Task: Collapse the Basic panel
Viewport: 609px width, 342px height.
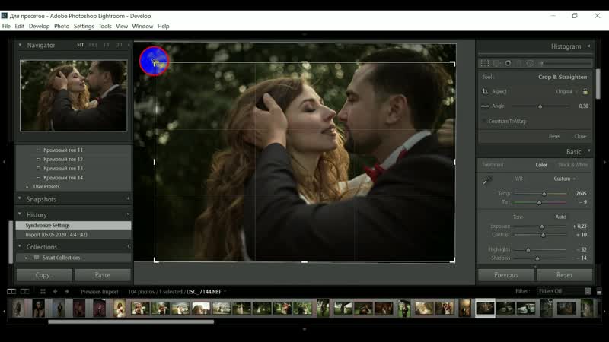Action: (588, 151)
